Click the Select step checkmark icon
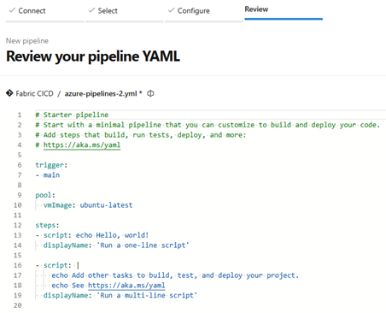 point(91,10)
